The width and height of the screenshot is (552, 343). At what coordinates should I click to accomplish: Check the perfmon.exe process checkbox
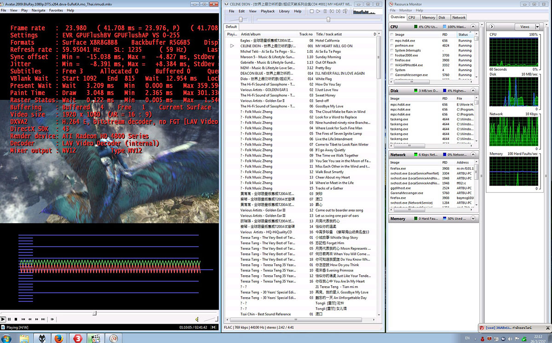point(392,45)
